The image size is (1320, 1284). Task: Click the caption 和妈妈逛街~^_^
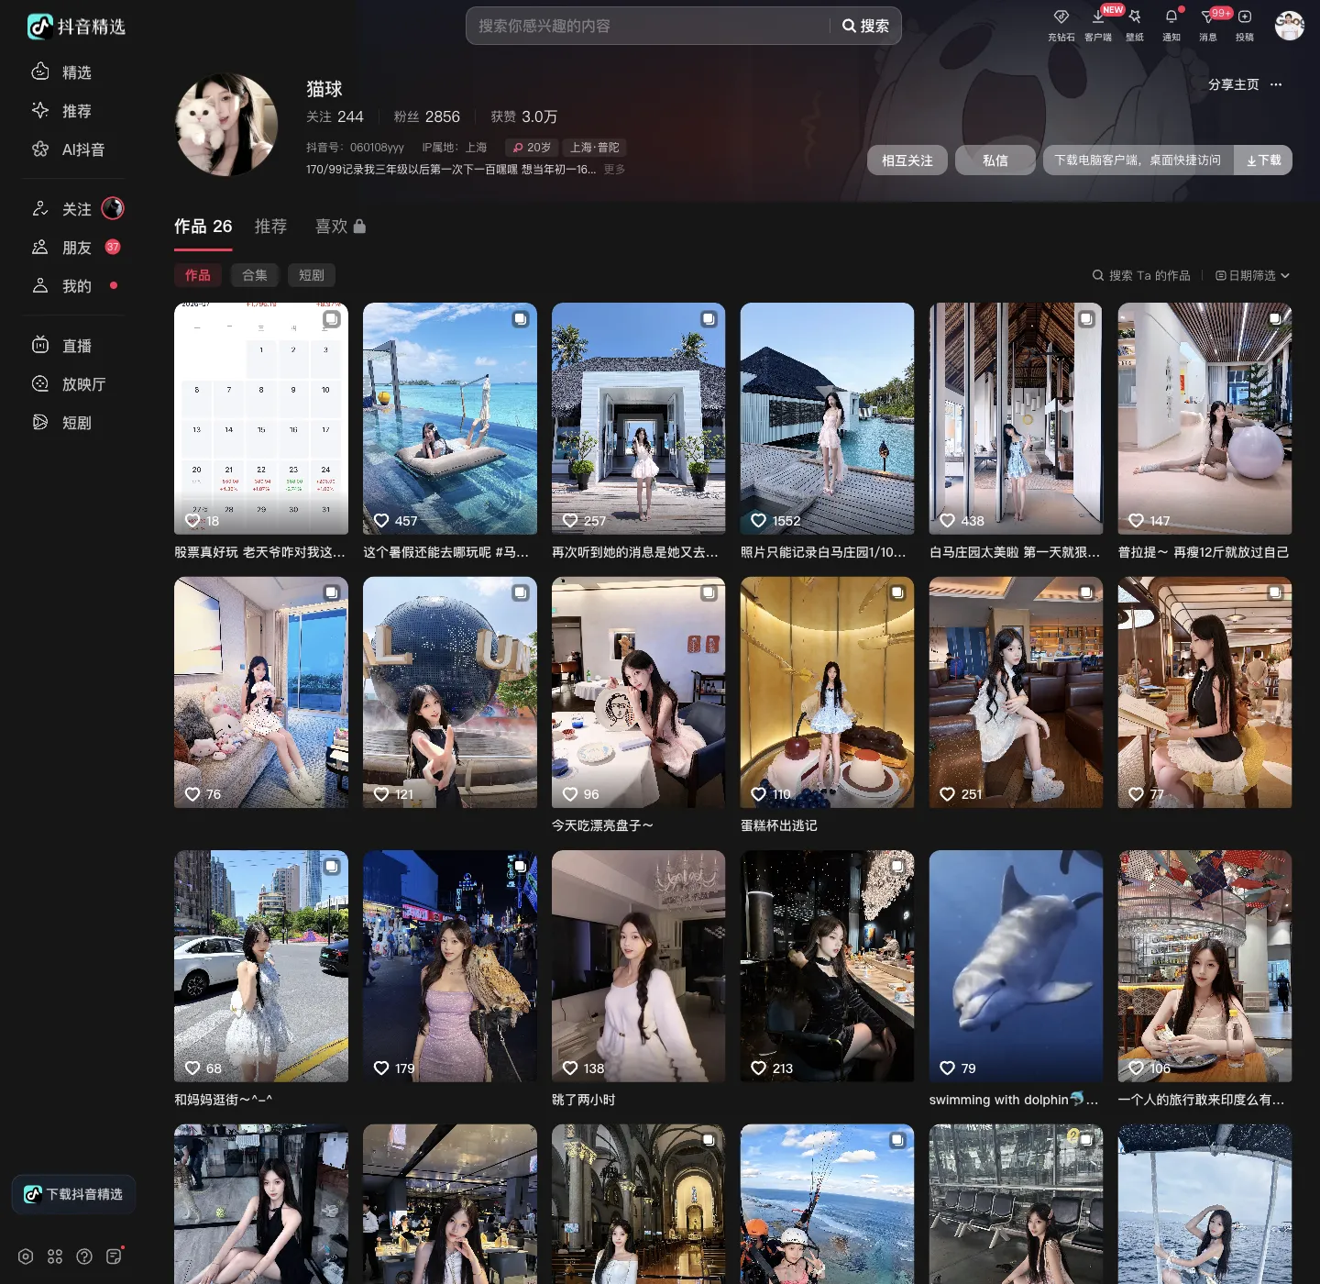[x=224, y=1100]
